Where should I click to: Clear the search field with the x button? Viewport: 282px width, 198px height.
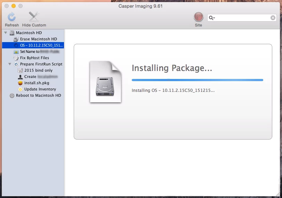click(273, 18)
